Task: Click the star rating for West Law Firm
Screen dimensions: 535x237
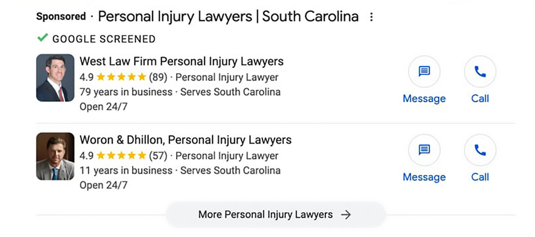Action: 121,76
